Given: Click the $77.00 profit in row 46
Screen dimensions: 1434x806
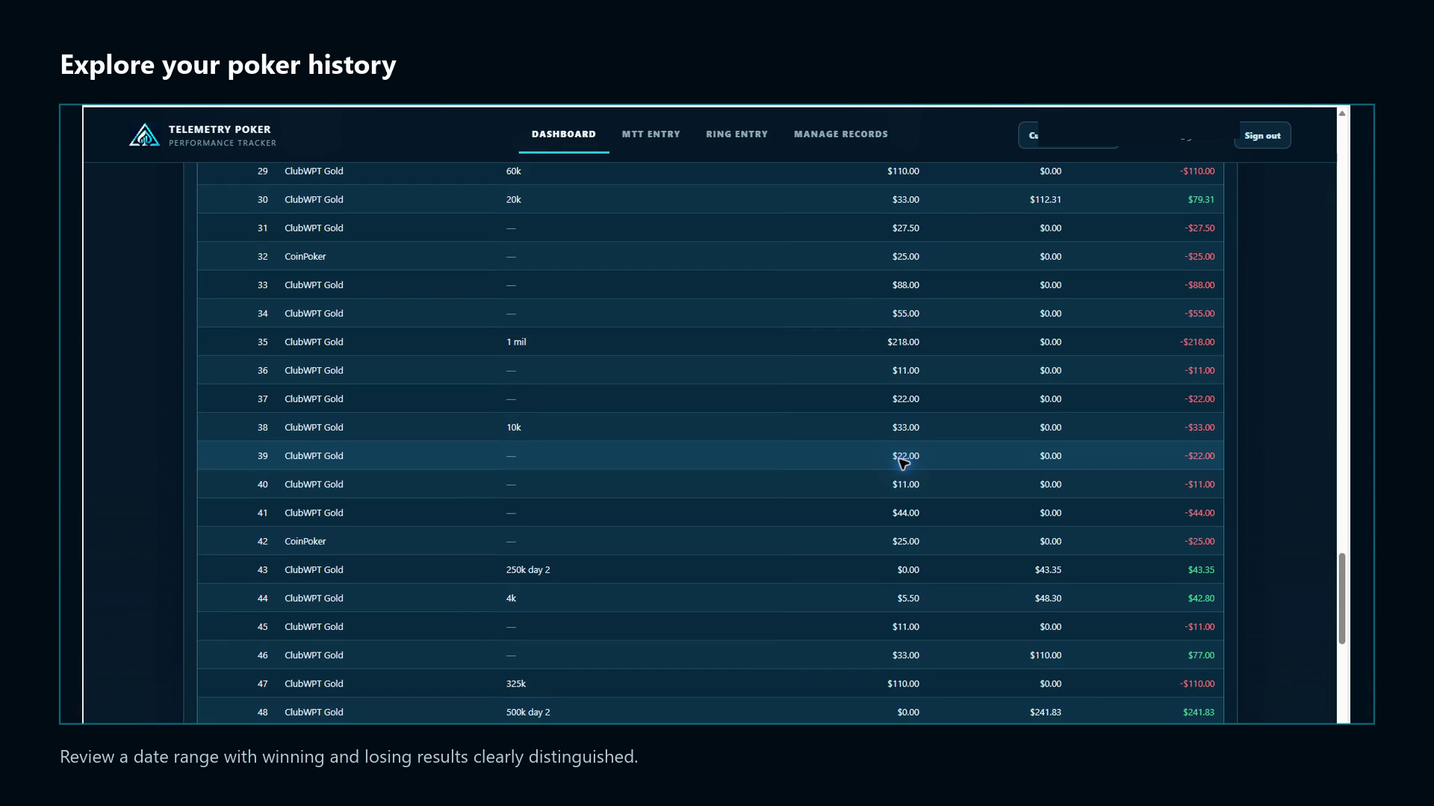Looking at the screenshot, I should [x=1201, y=656].
